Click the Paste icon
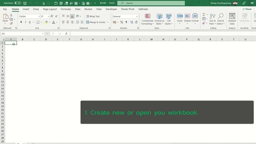The image size is (256, 144). (5, 16)
